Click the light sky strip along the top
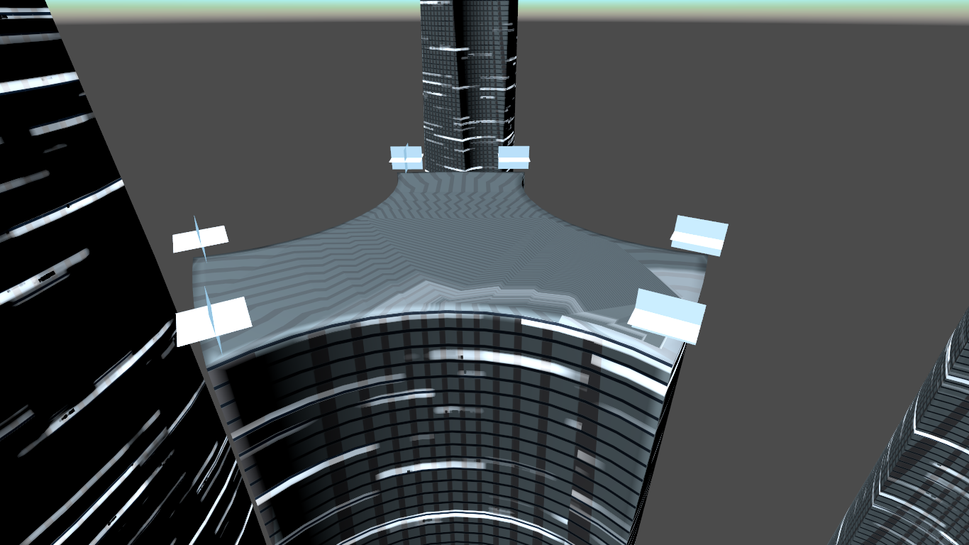This screenshot has width=969, height=545. pyautogui.click(x=484, y=10)
